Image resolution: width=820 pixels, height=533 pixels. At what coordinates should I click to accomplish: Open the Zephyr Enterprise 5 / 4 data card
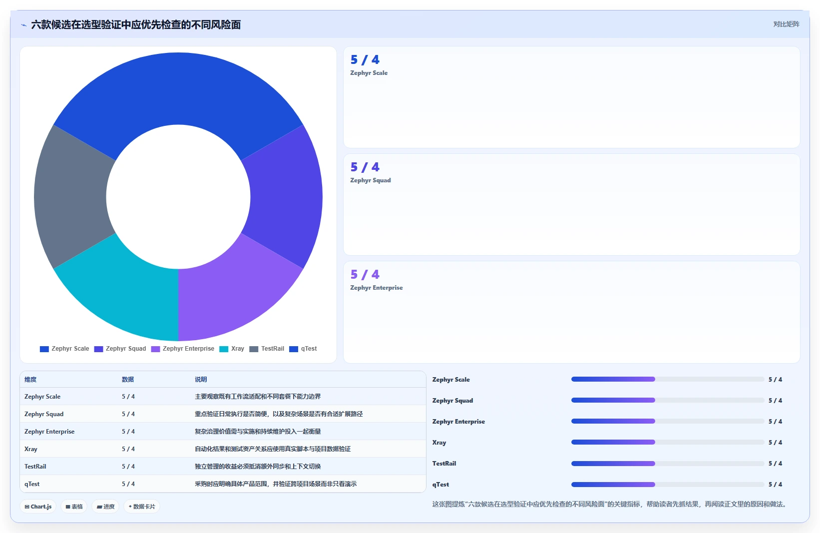point(572,312)
